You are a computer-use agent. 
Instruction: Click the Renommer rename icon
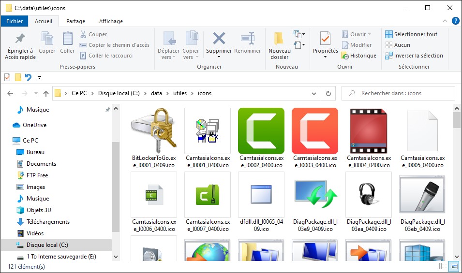click(x=247, y=39)
